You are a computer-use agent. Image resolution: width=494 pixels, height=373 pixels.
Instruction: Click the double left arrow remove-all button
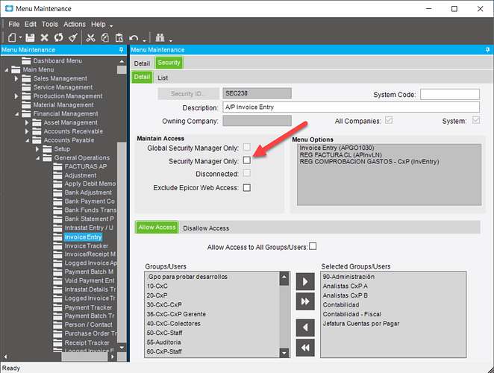click(x=305, y=348)
